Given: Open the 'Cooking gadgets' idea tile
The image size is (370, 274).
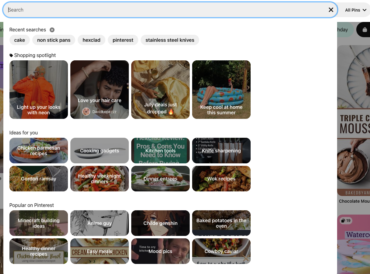Looking at the screenshot, I should click(x=100, y=151).
